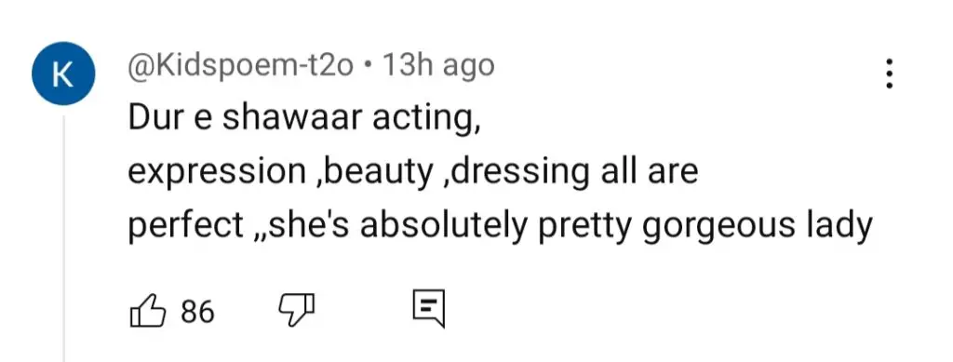Like the comment with the thumbs-up icon
Viewport: 953px width, 362px height.
click(148, 312)
